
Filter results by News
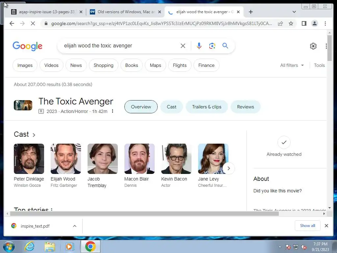(x=76, y=66)
